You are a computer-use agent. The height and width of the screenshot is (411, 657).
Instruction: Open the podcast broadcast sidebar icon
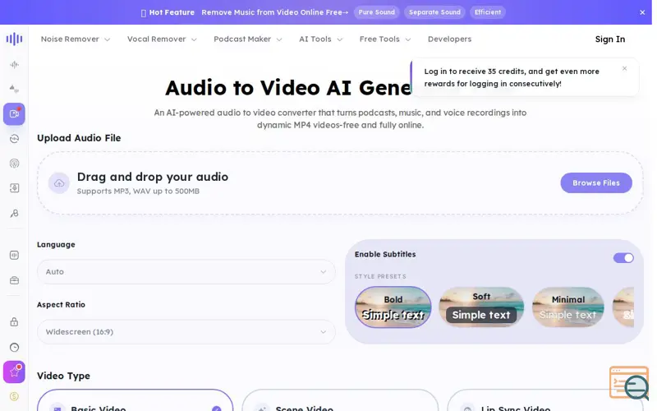pyautogui.click(x=14, y=164)
